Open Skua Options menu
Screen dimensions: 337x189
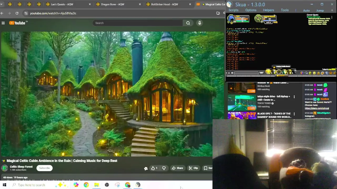pos(251,10)
